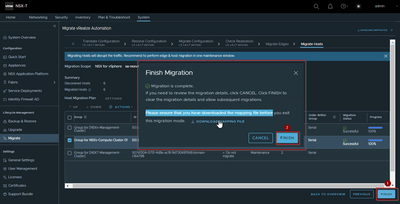Viewport: 400px width, 204px height.
Task: Click the back double-chevron in migration steps
Action: coord(73,44)
